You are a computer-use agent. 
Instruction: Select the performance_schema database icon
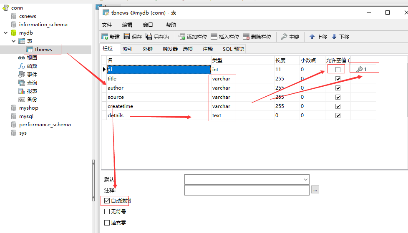(13, 125)
